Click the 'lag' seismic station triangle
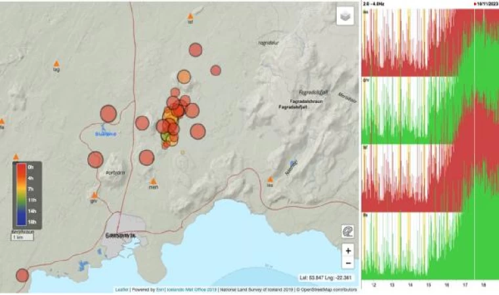The image size is (499, 295). [x=56, y=63]
